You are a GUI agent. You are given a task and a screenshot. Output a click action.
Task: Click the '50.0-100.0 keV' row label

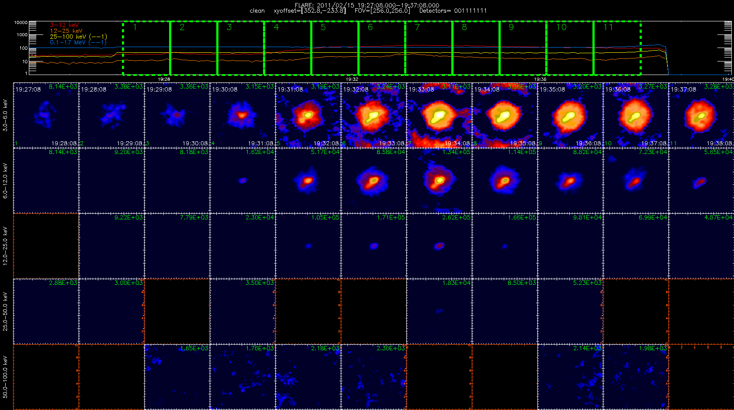(x=5, y=377)
